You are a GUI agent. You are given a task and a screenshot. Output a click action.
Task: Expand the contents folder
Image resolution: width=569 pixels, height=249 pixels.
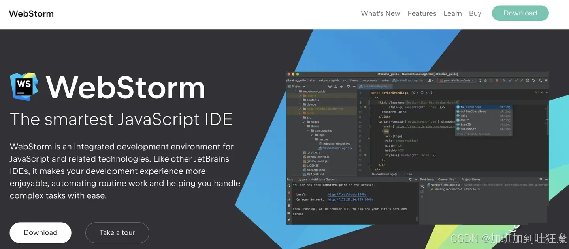click(x=300, y=100)
